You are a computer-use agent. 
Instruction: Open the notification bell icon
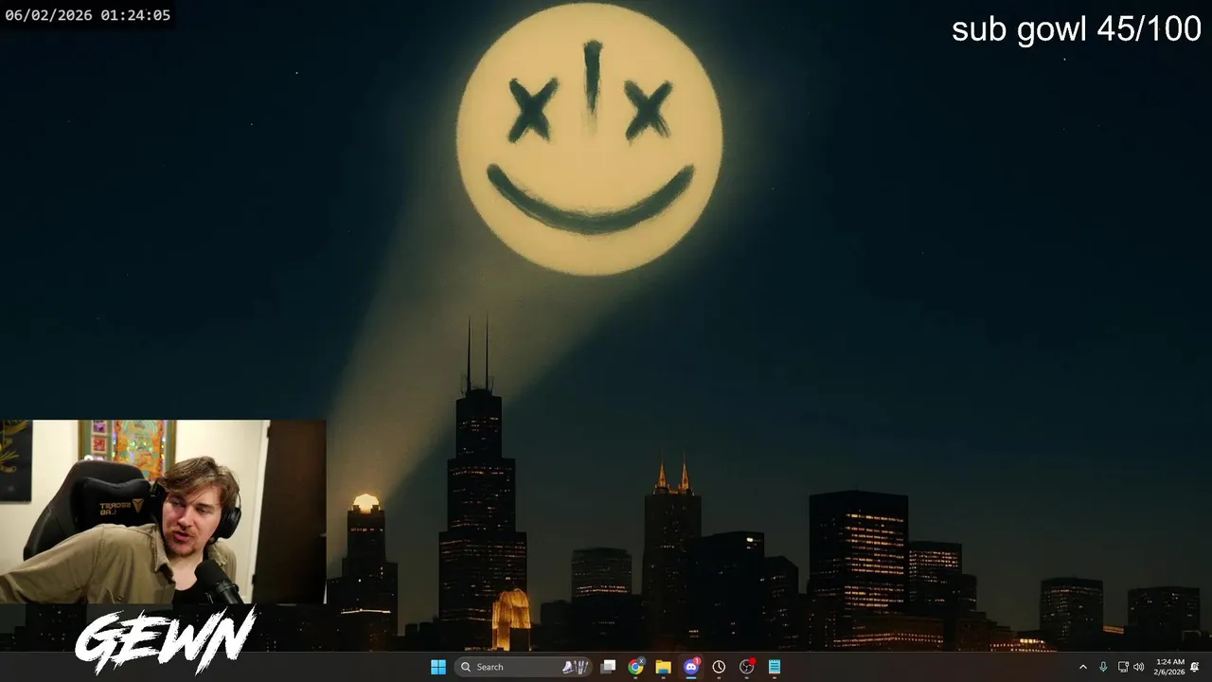[x=1195, y=667]
